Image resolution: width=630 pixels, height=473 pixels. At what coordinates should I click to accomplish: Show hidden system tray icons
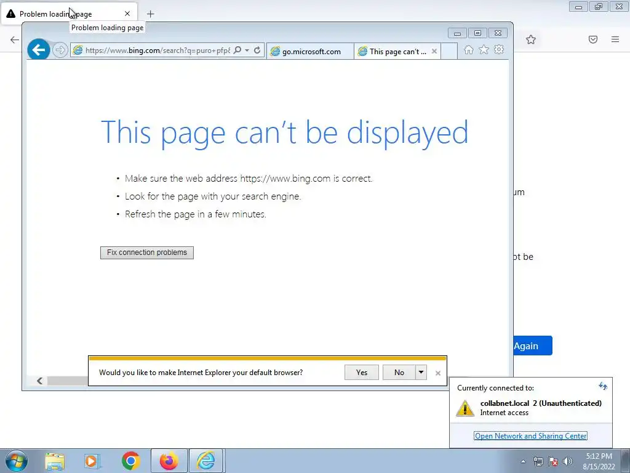tap(523, 461)
